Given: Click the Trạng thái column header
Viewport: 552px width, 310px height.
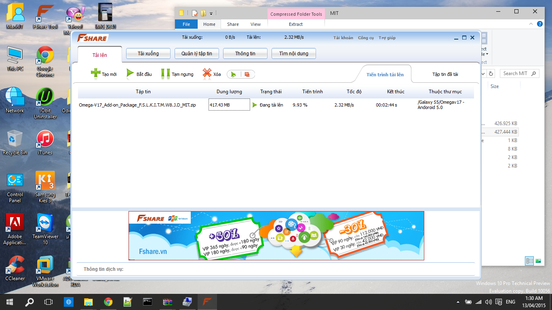Looking at the screenshot, I should 271,92.
